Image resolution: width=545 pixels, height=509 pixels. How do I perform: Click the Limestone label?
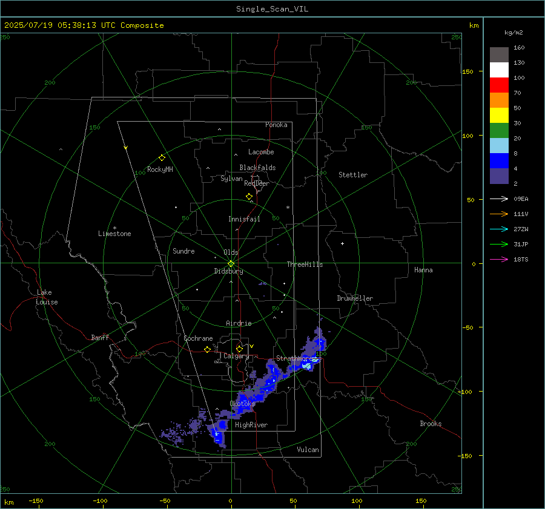114,234
